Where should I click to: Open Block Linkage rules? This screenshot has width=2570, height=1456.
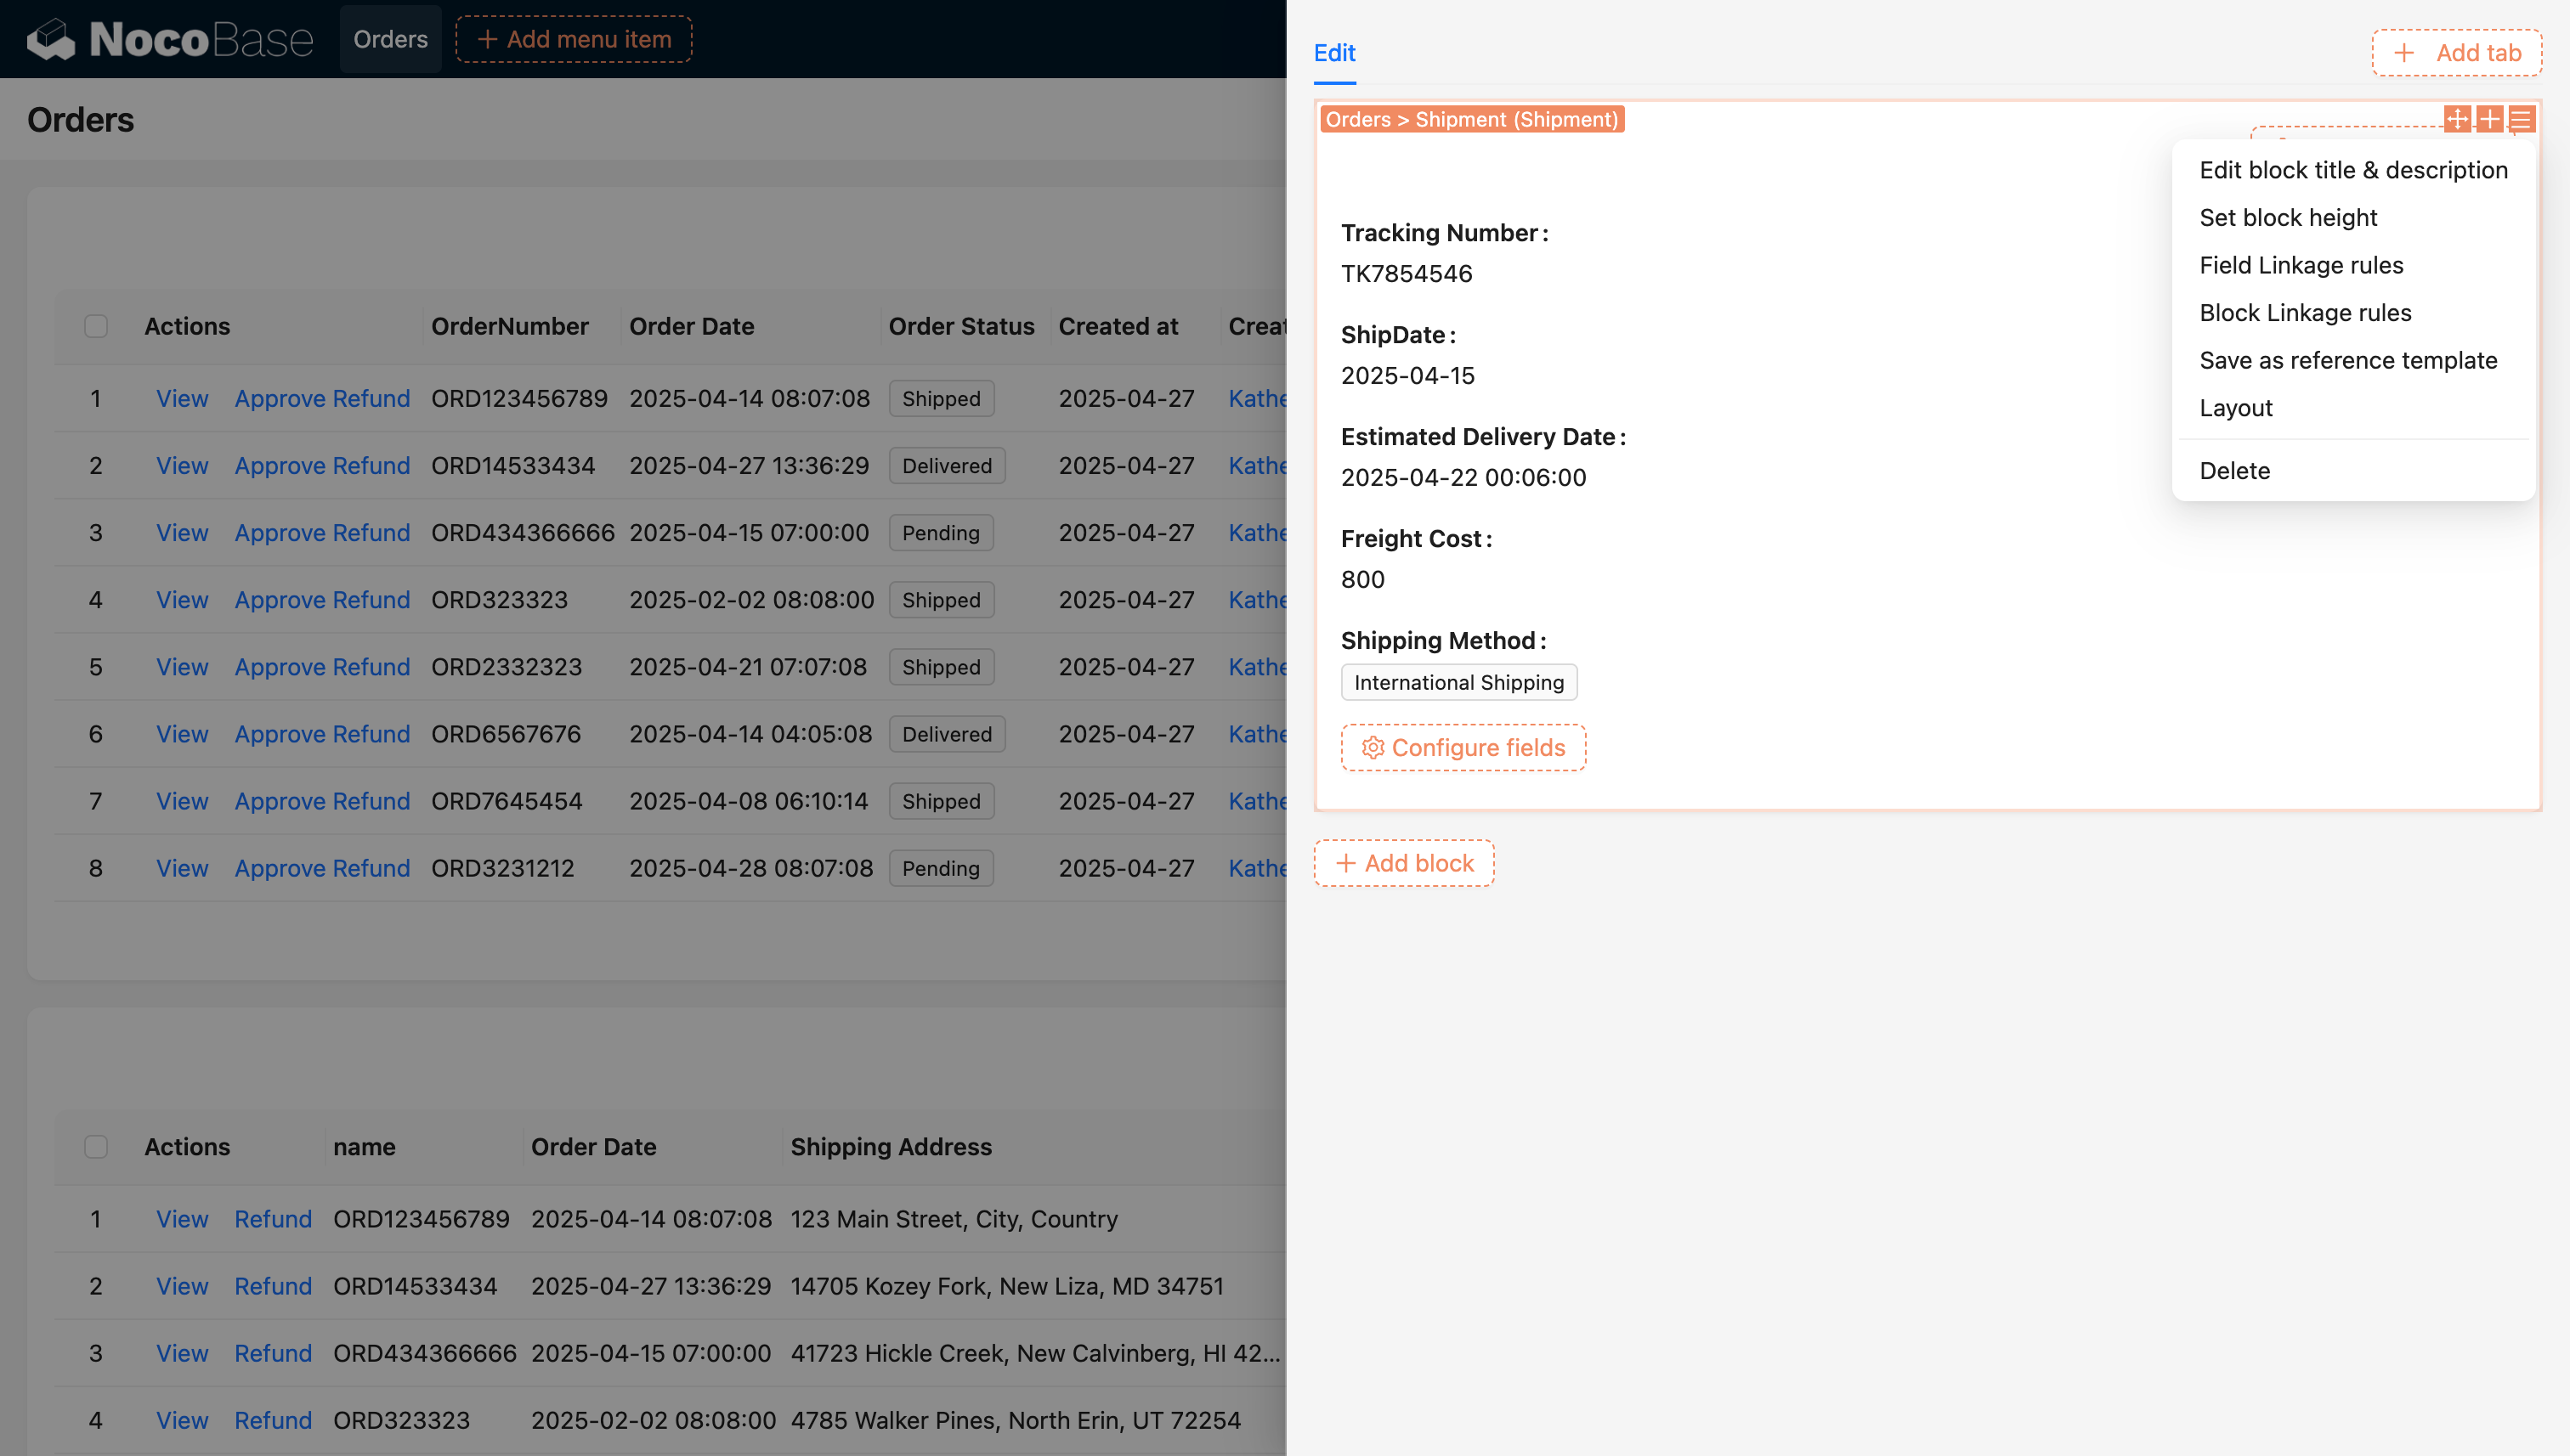pyautogui.click(x=2353, y=313)
